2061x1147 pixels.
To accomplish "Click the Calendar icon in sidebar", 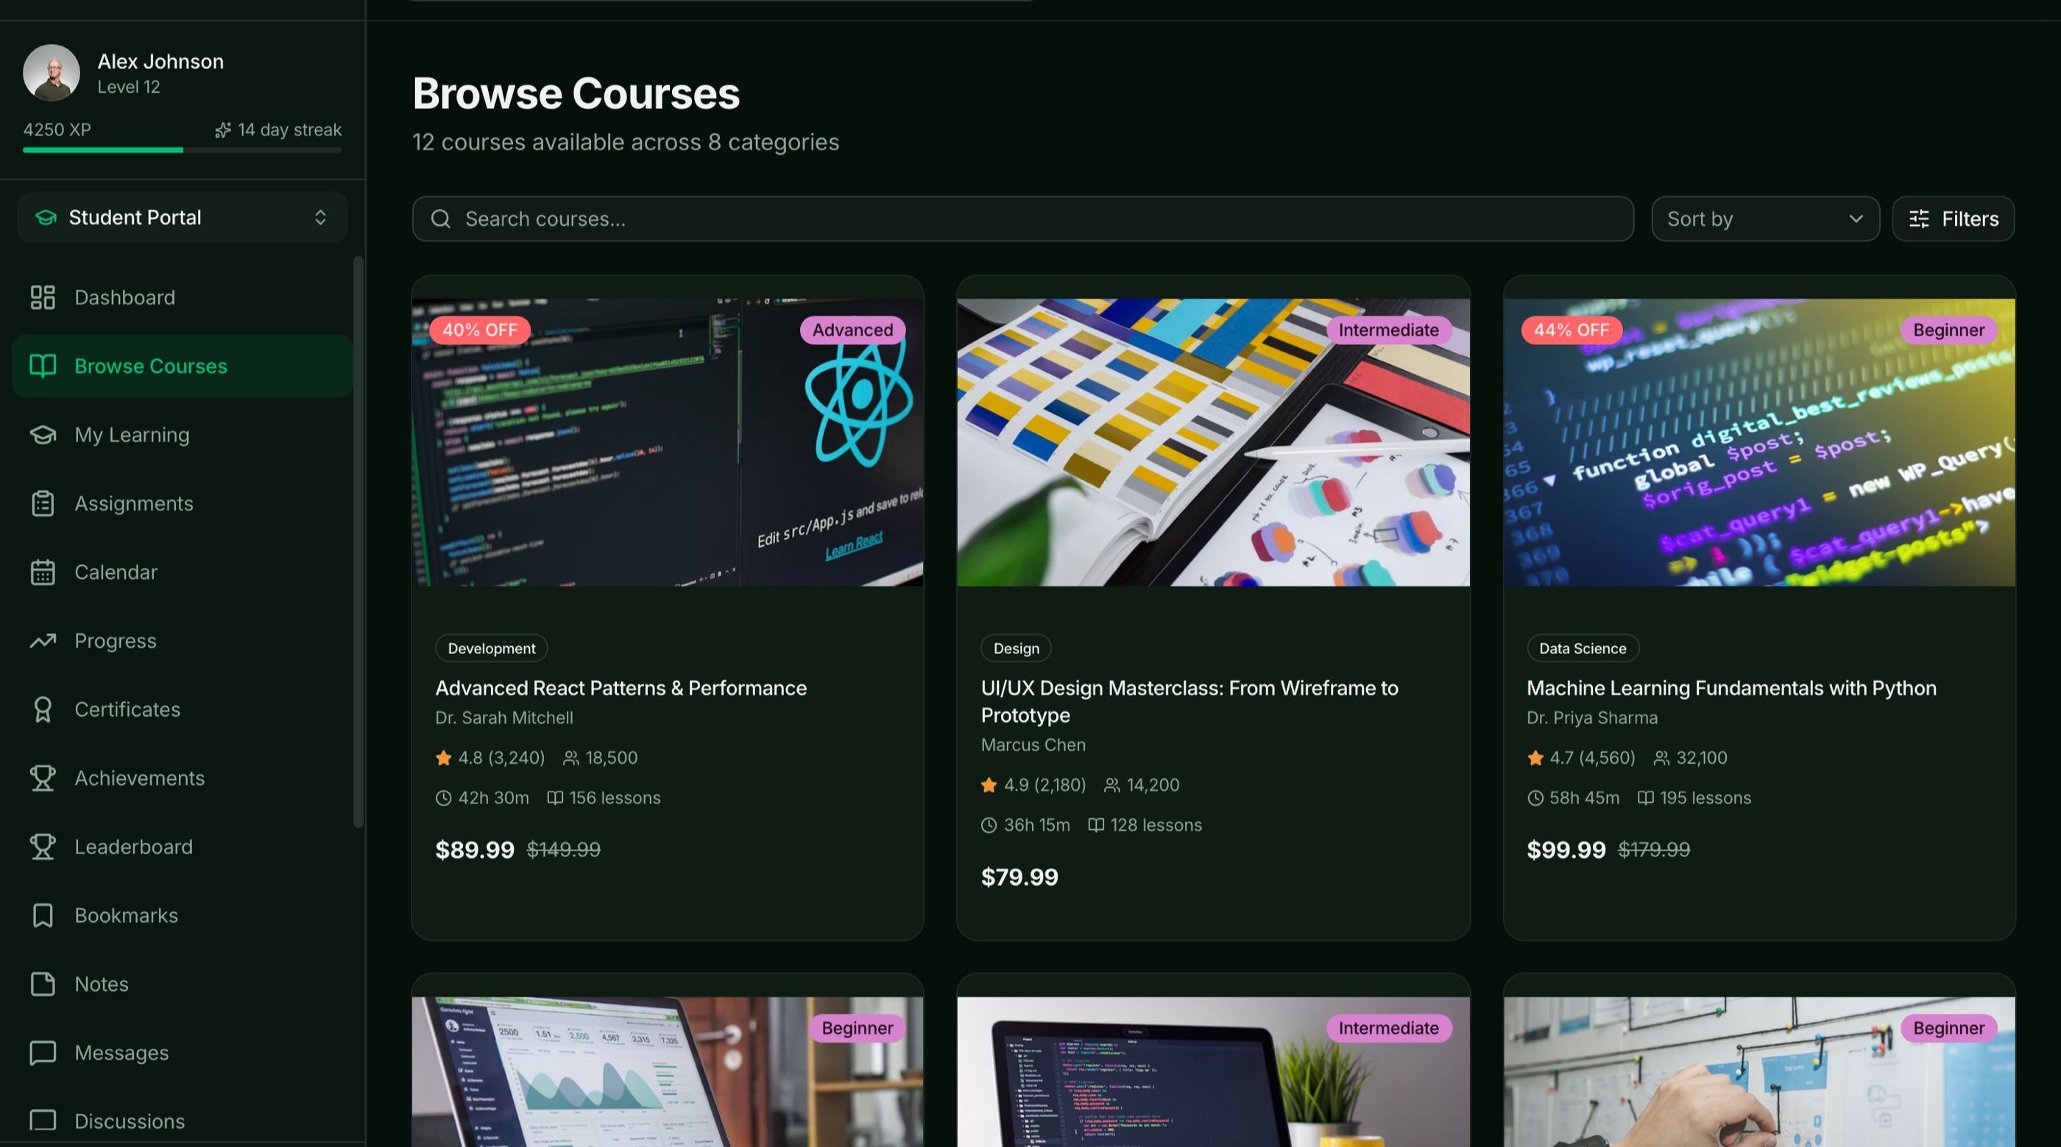I will pos(43,572).
